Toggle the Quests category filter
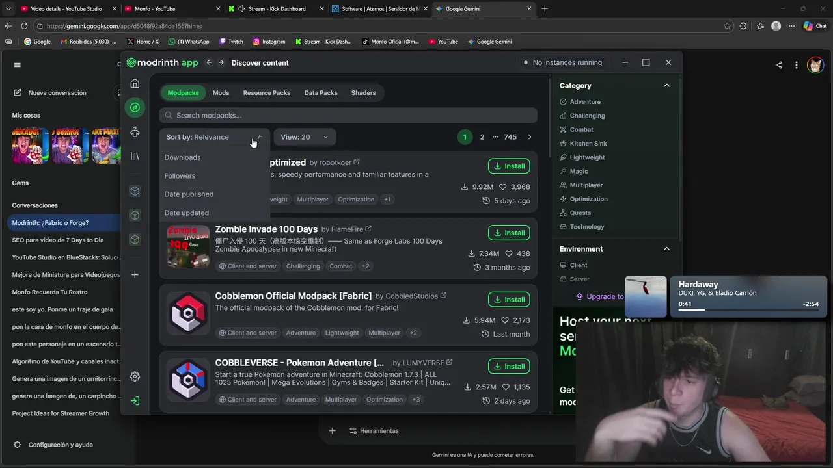The height and width of the screenshot is (468, 833). (x=575, y=213)
